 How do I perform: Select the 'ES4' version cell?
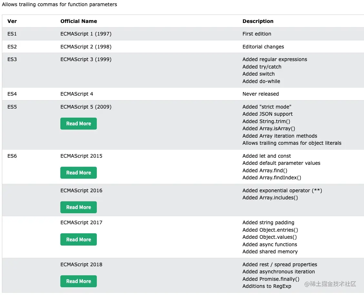(12, 94)
